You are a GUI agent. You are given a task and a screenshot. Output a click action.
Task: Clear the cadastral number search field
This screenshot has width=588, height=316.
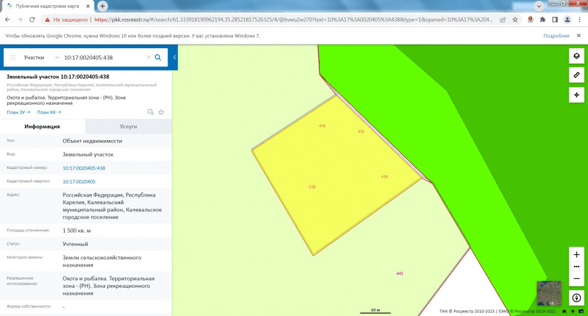click(x=148, y=58)
